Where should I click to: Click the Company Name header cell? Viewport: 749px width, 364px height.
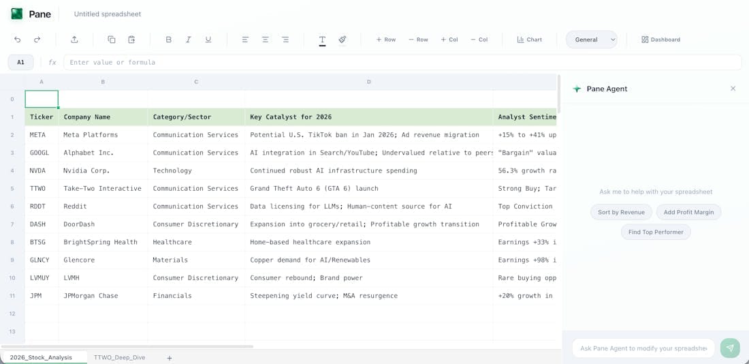pos(103,117)
